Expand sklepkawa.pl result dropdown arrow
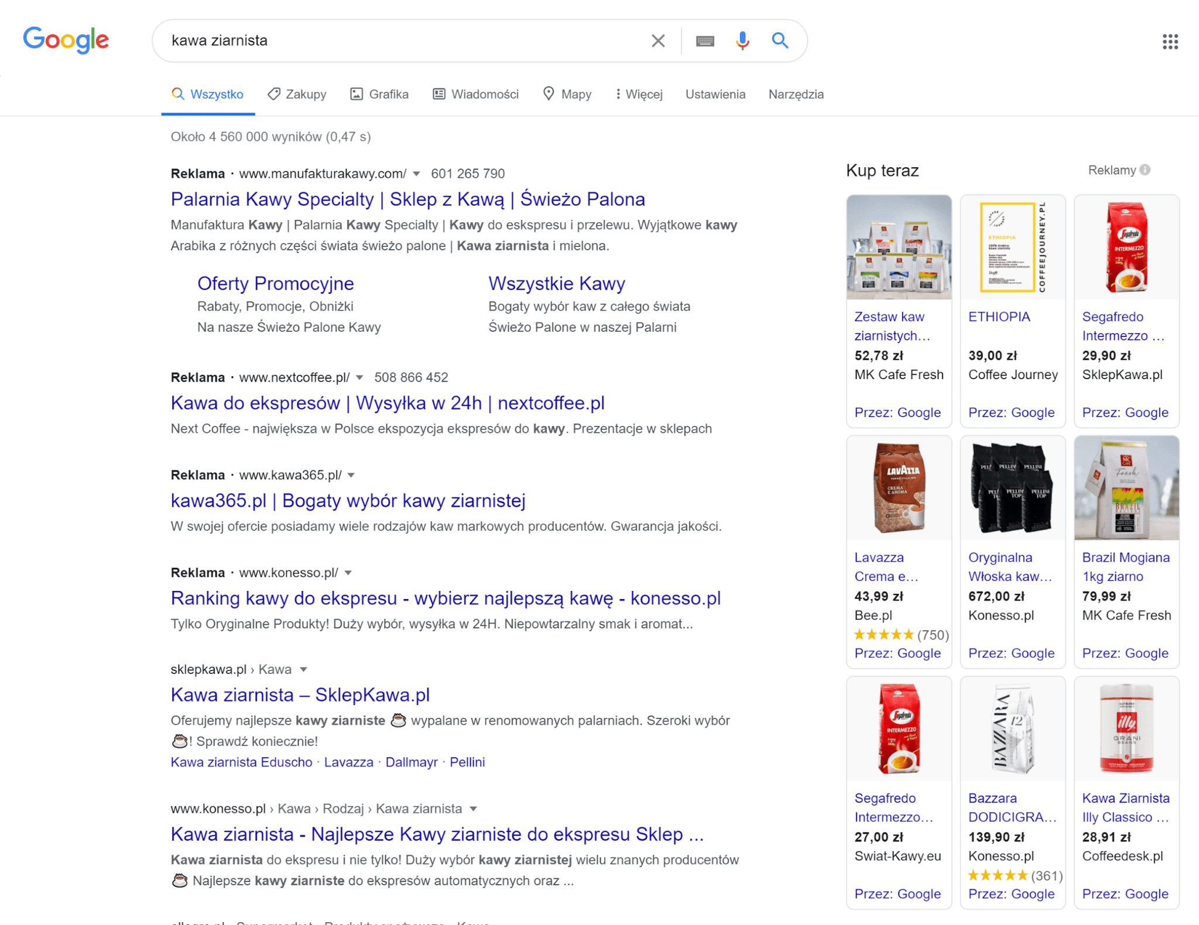 coord(303,669)
